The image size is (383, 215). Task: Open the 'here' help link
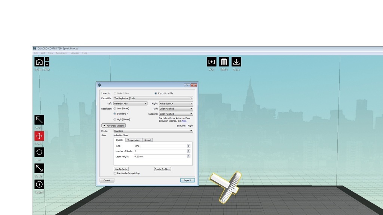(184, 121)
